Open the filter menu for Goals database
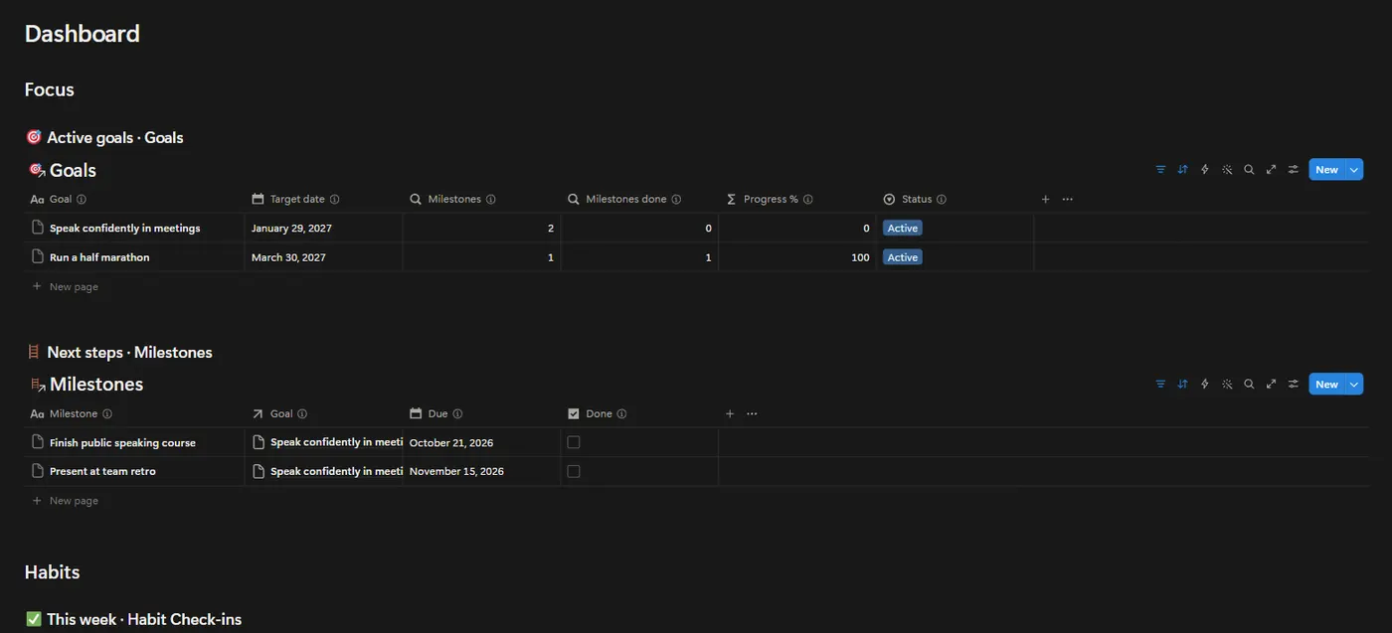The height and width of the screenshot is (633, 1392). point(1160,170)
